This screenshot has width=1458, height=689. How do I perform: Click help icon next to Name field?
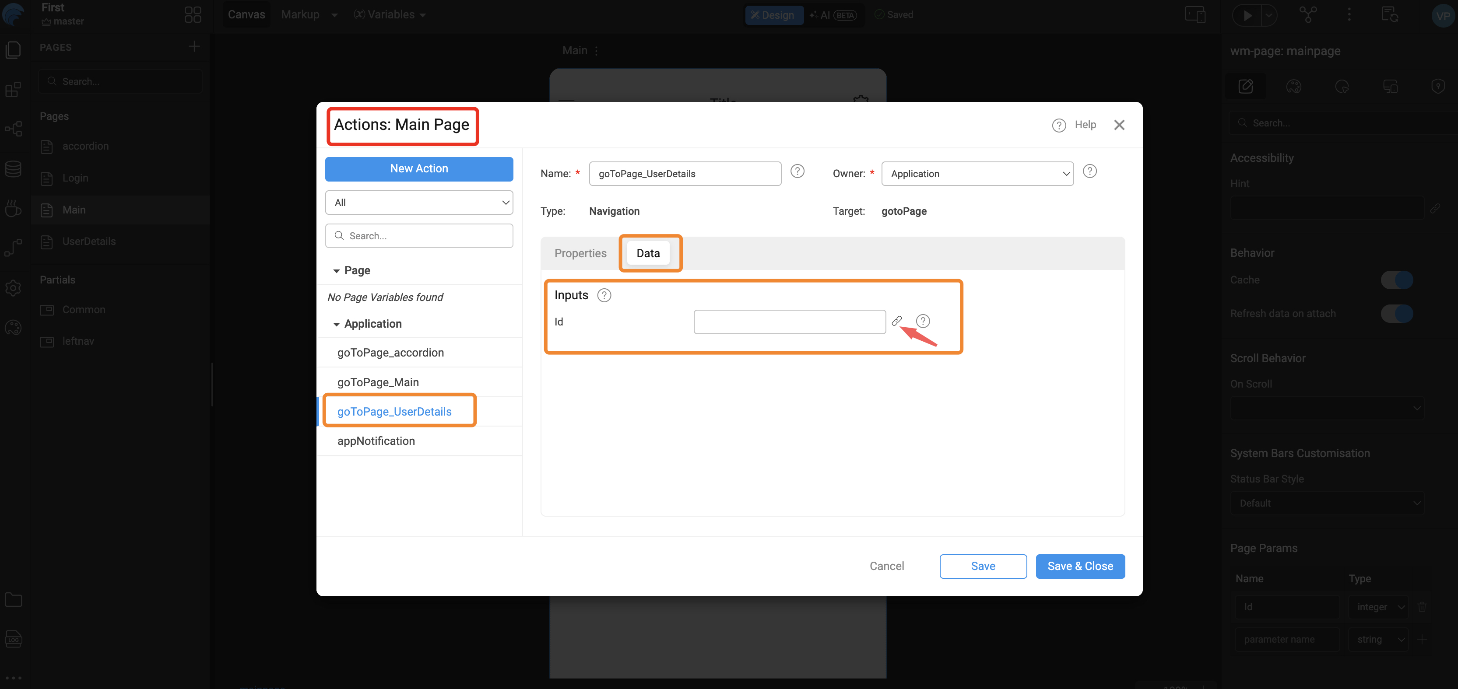coord(797,171)
